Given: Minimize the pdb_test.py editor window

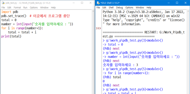Looking at the screenshot, I should (73, 3).
